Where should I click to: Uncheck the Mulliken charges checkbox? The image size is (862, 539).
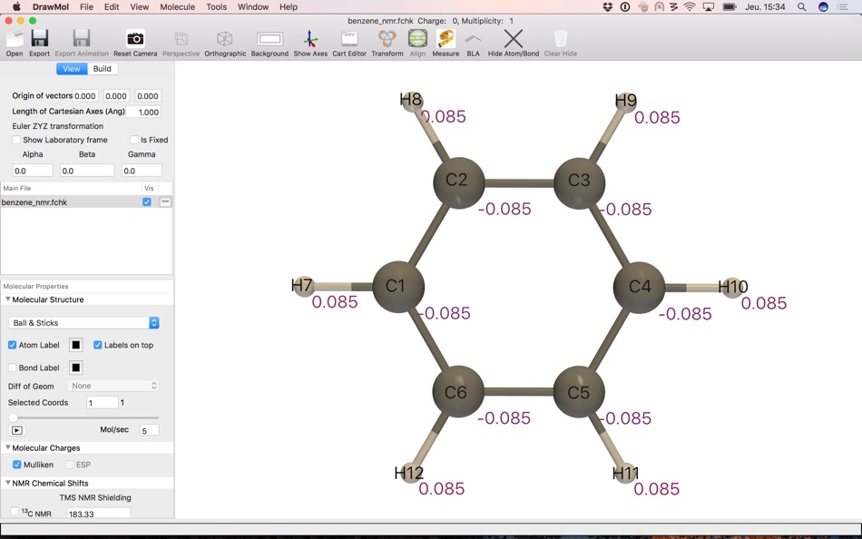16,465
